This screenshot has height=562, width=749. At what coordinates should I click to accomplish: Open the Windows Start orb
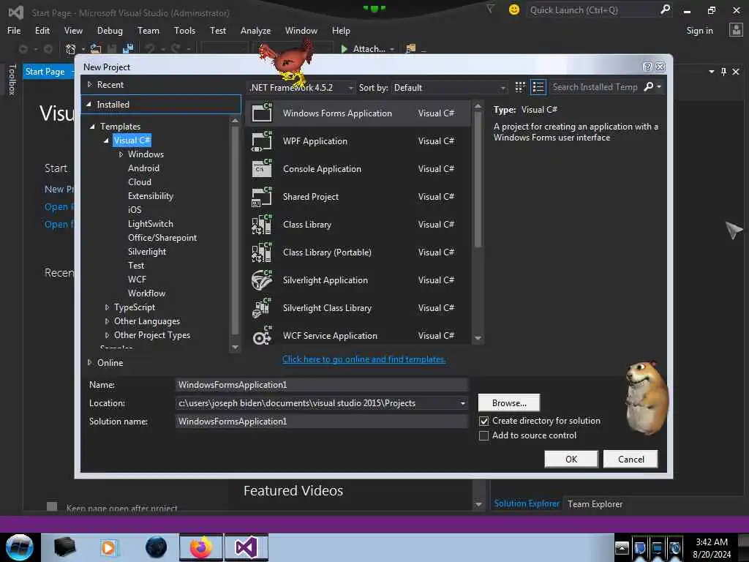(20, 547)
